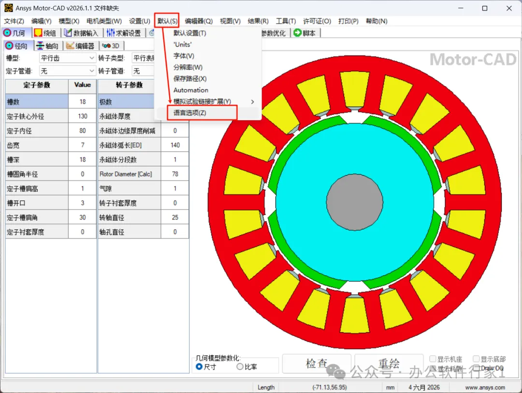Edit the Rotor Diameter [Calc] value 78
This screenshot has width=522, height=393.
point(175,174)
